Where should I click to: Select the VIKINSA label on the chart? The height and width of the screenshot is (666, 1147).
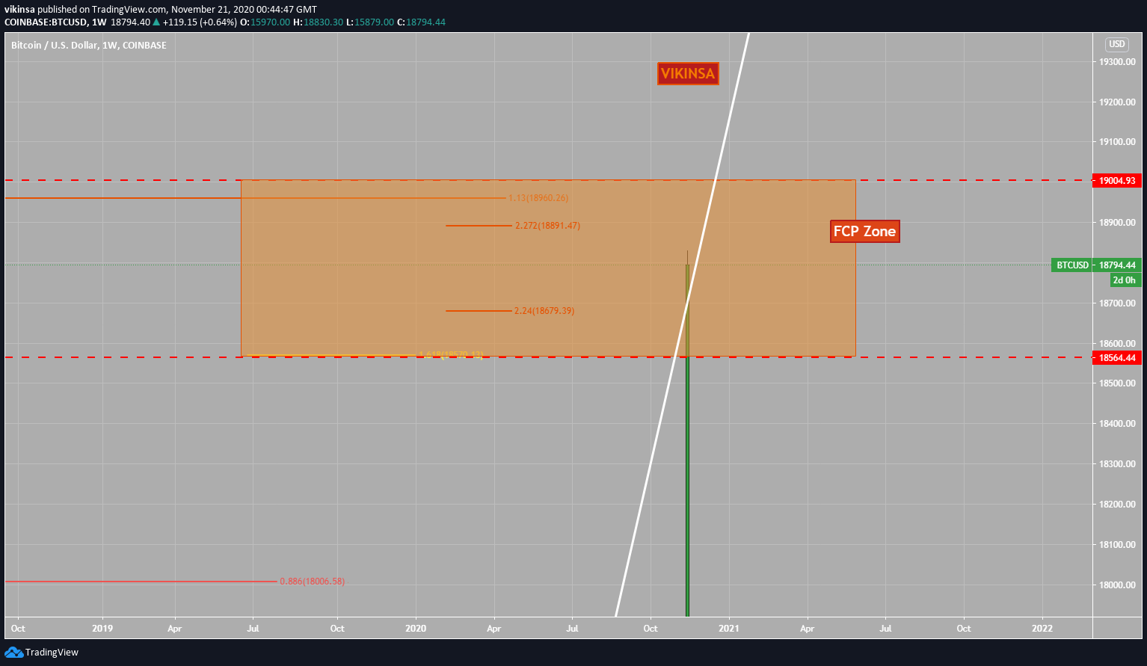pyautogui.click(x=688, y=73)
